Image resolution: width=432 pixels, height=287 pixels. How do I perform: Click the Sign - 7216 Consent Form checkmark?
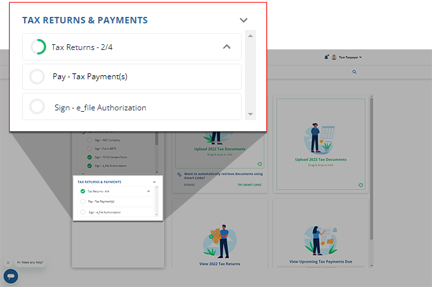(89, 157)
